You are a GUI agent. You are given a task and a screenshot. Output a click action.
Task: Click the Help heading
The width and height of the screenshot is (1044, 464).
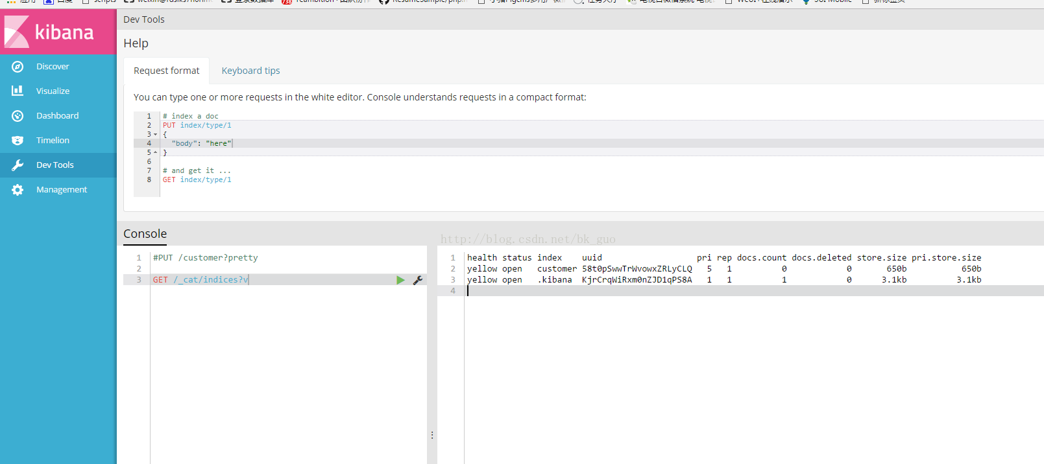[136, 43]
